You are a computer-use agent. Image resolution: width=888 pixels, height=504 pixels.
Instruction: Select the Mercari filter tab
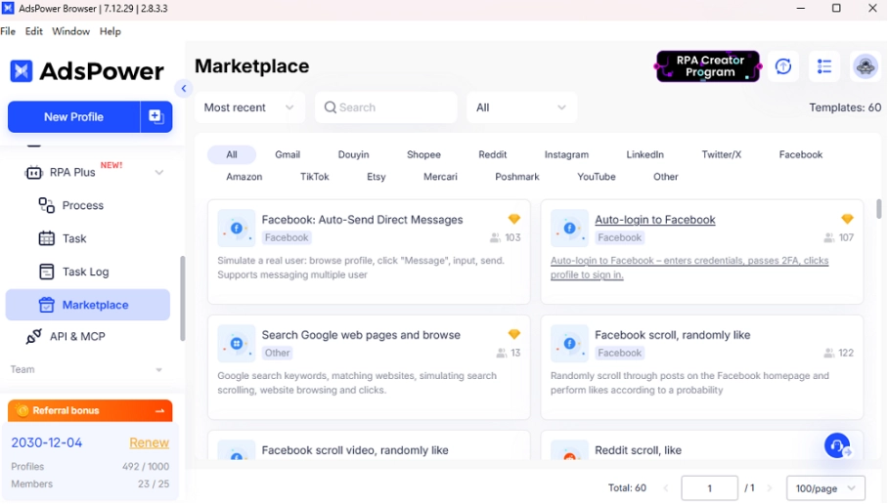tap(440, 177)
